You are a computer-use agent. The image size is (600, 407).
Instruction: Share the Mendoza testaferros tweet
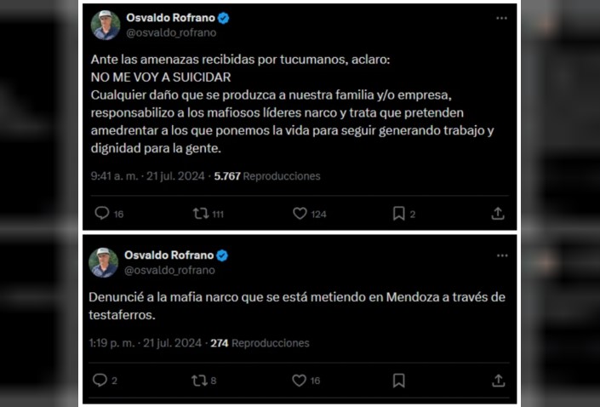point(499,381)
